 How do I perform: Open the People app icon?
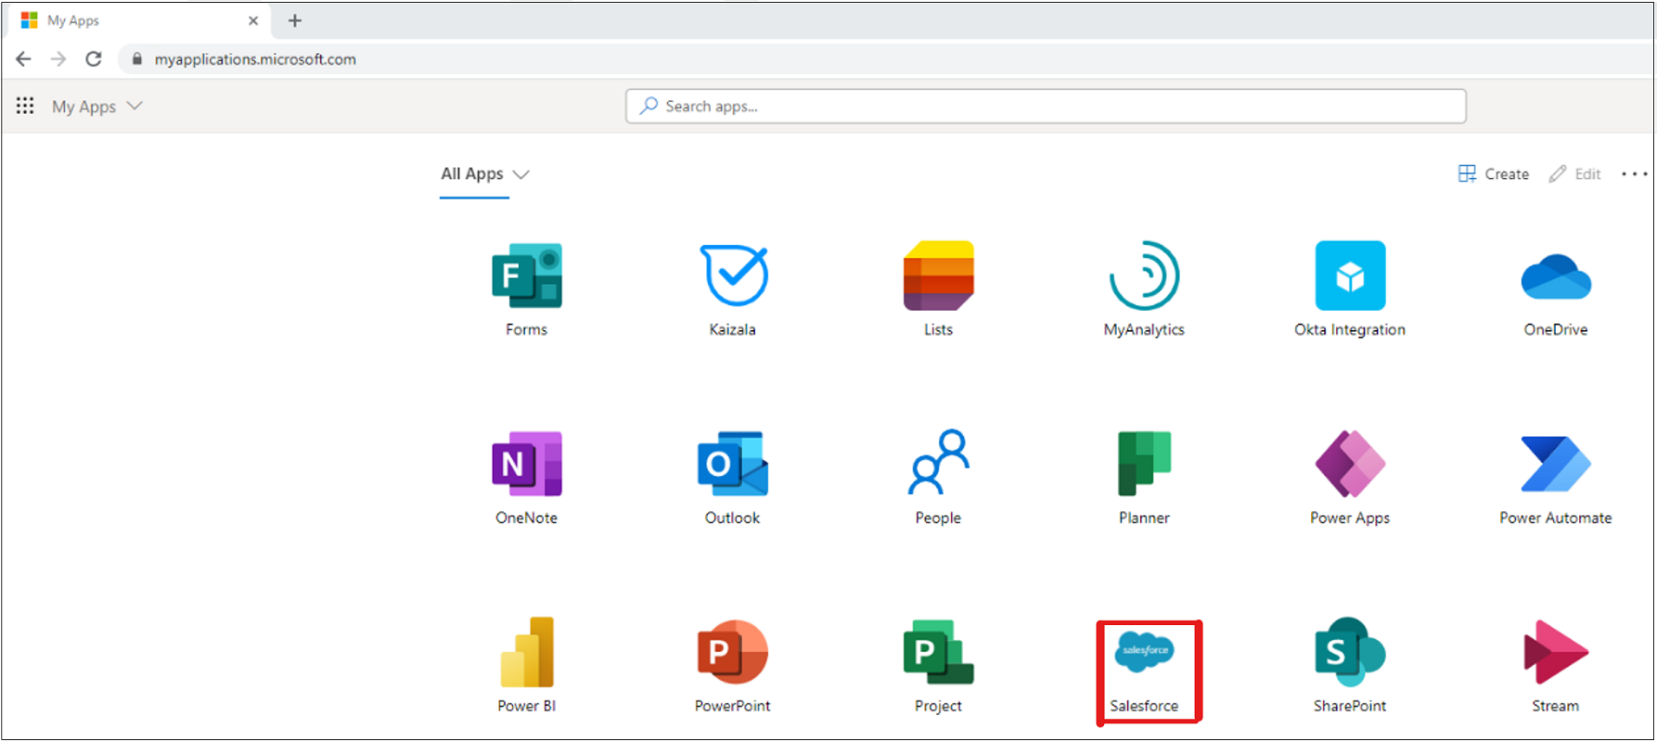coord(938,462)
